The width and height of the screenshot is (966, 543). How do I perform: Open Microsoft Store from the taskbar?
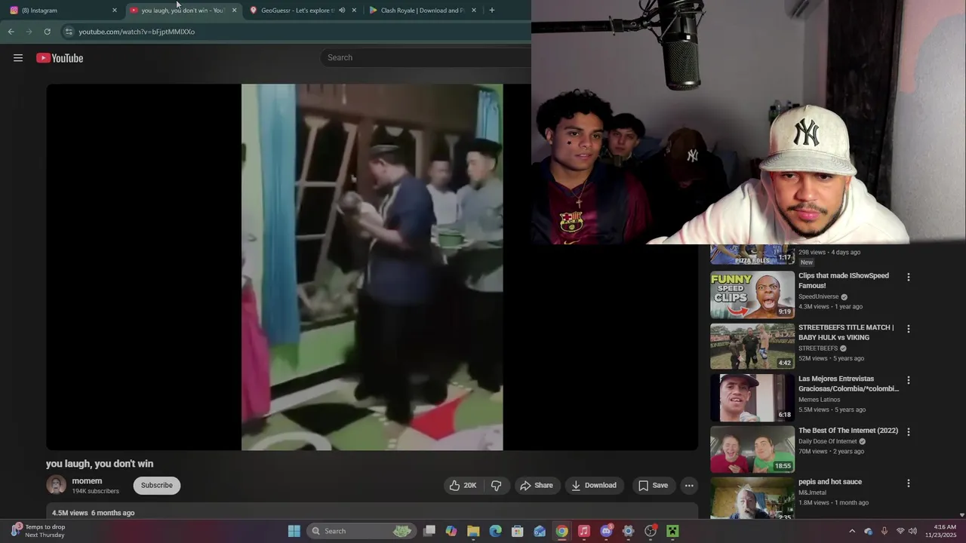tap(518, 531)
